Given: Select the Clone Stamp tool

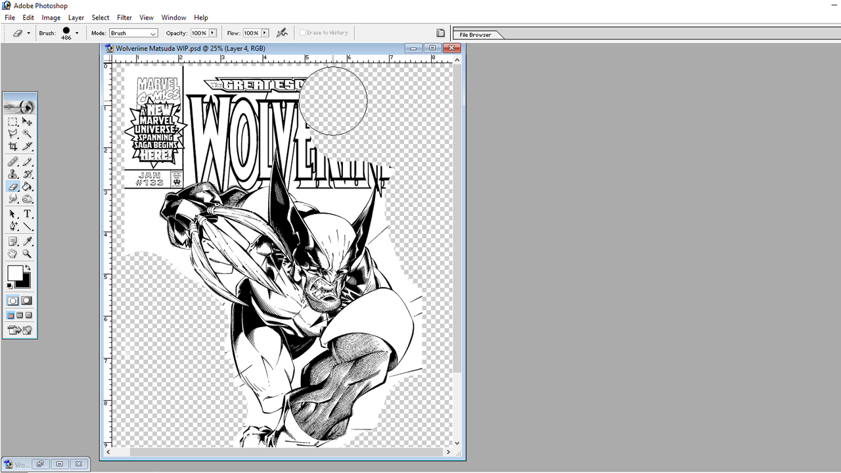Looking at the screenshot, I should click(12, 174).
